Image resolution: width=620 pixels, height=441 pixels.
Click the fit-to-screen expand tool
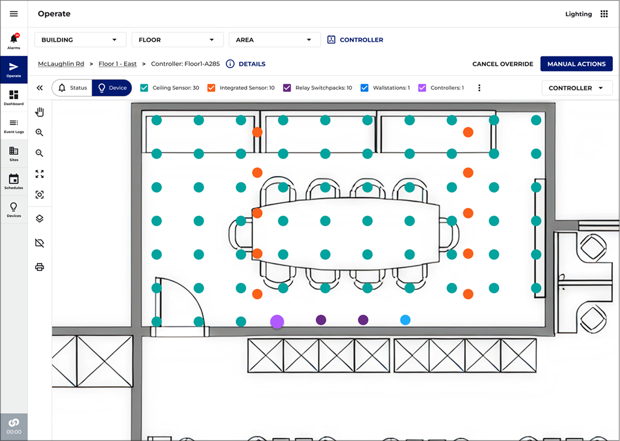click(40, 174)
